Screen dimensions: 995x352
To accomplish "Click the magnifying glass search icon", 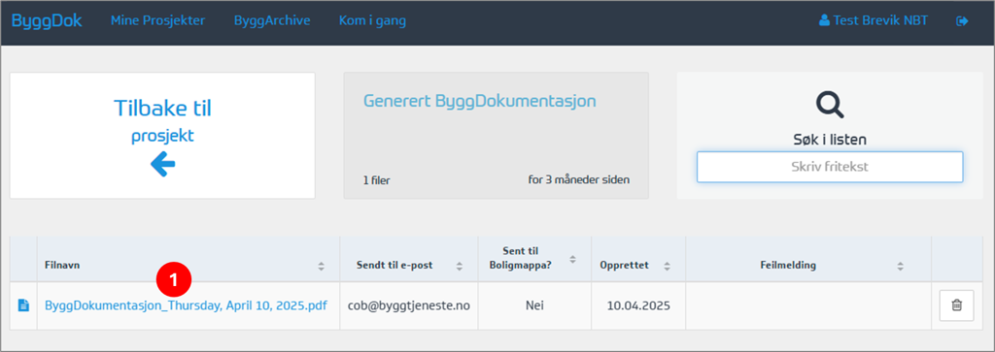I will click(x=830, y=105).
